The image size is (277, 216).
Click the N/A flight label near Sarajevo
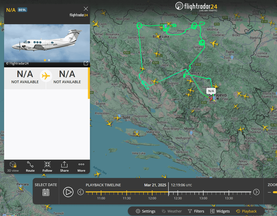pos(211,91)
